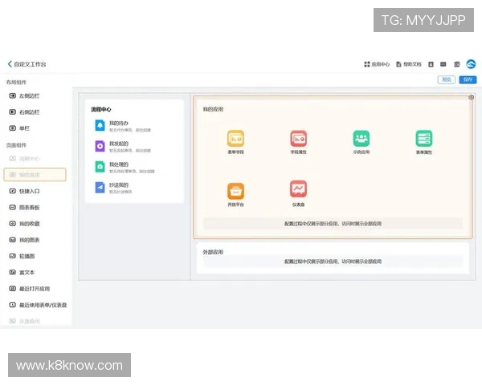Select the 流程中心 card in canvas

pyautogui.click(x=134, y=151)
